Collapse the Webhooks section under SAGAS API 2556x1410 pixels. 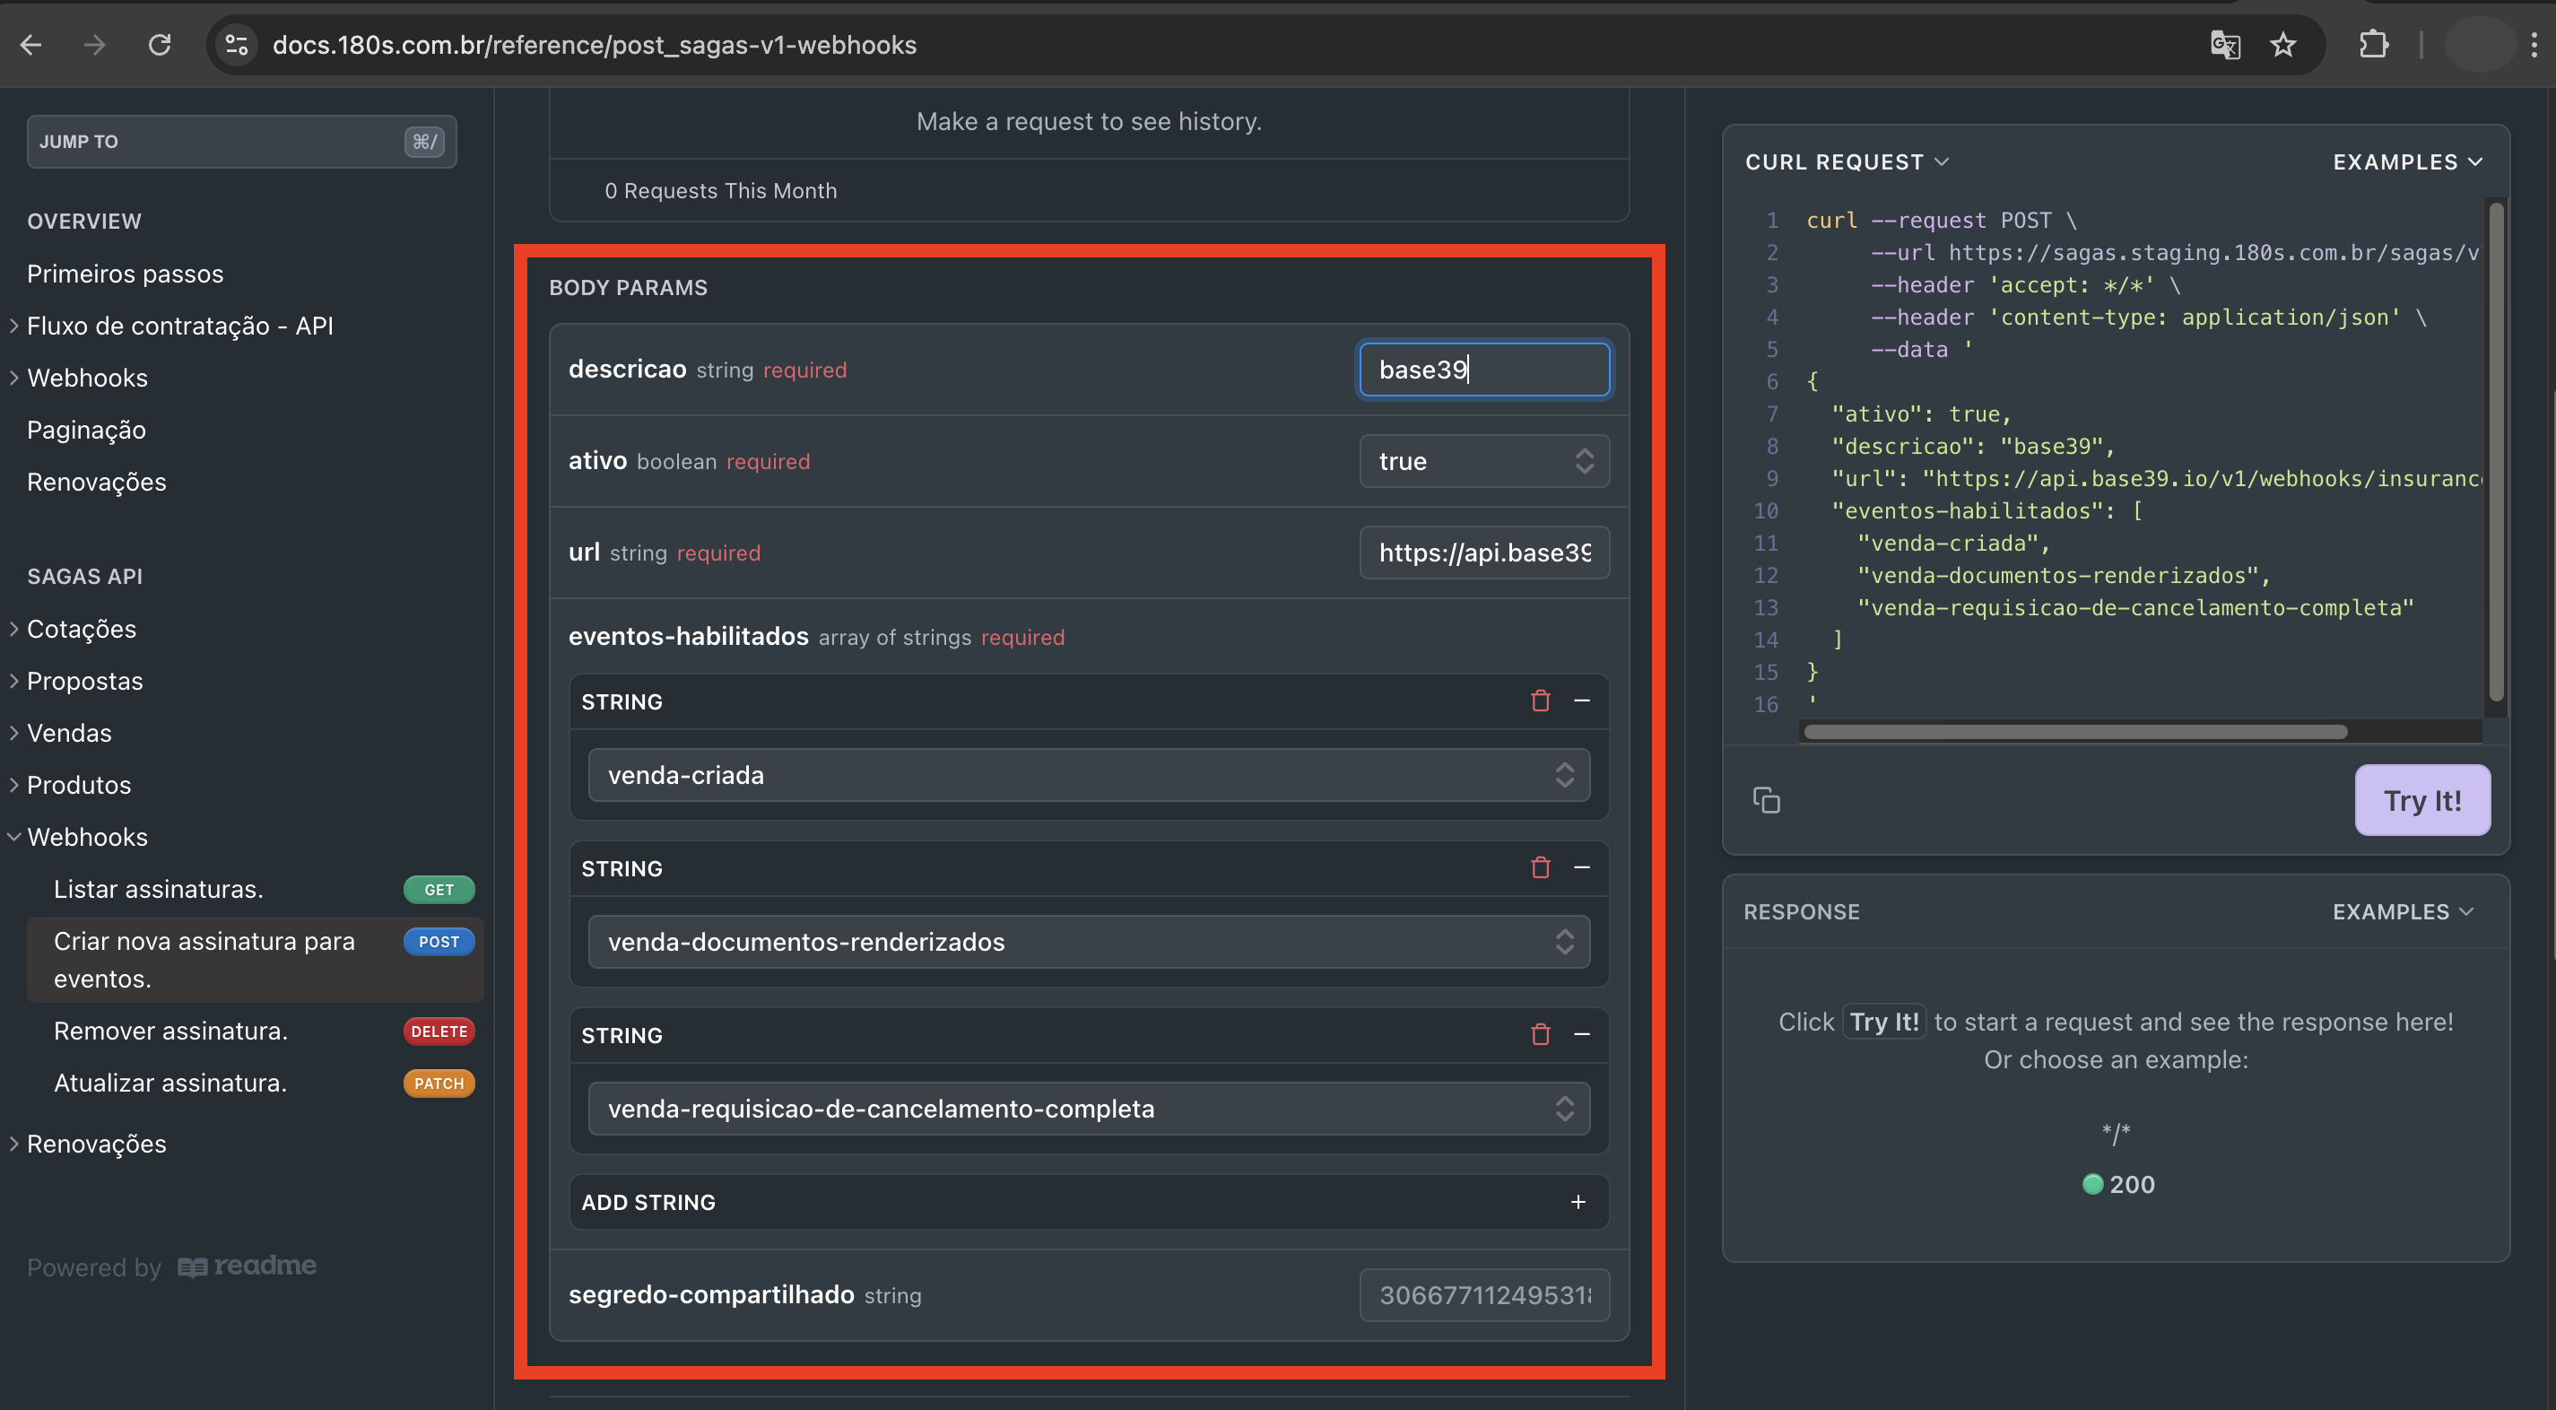[87, 837]
